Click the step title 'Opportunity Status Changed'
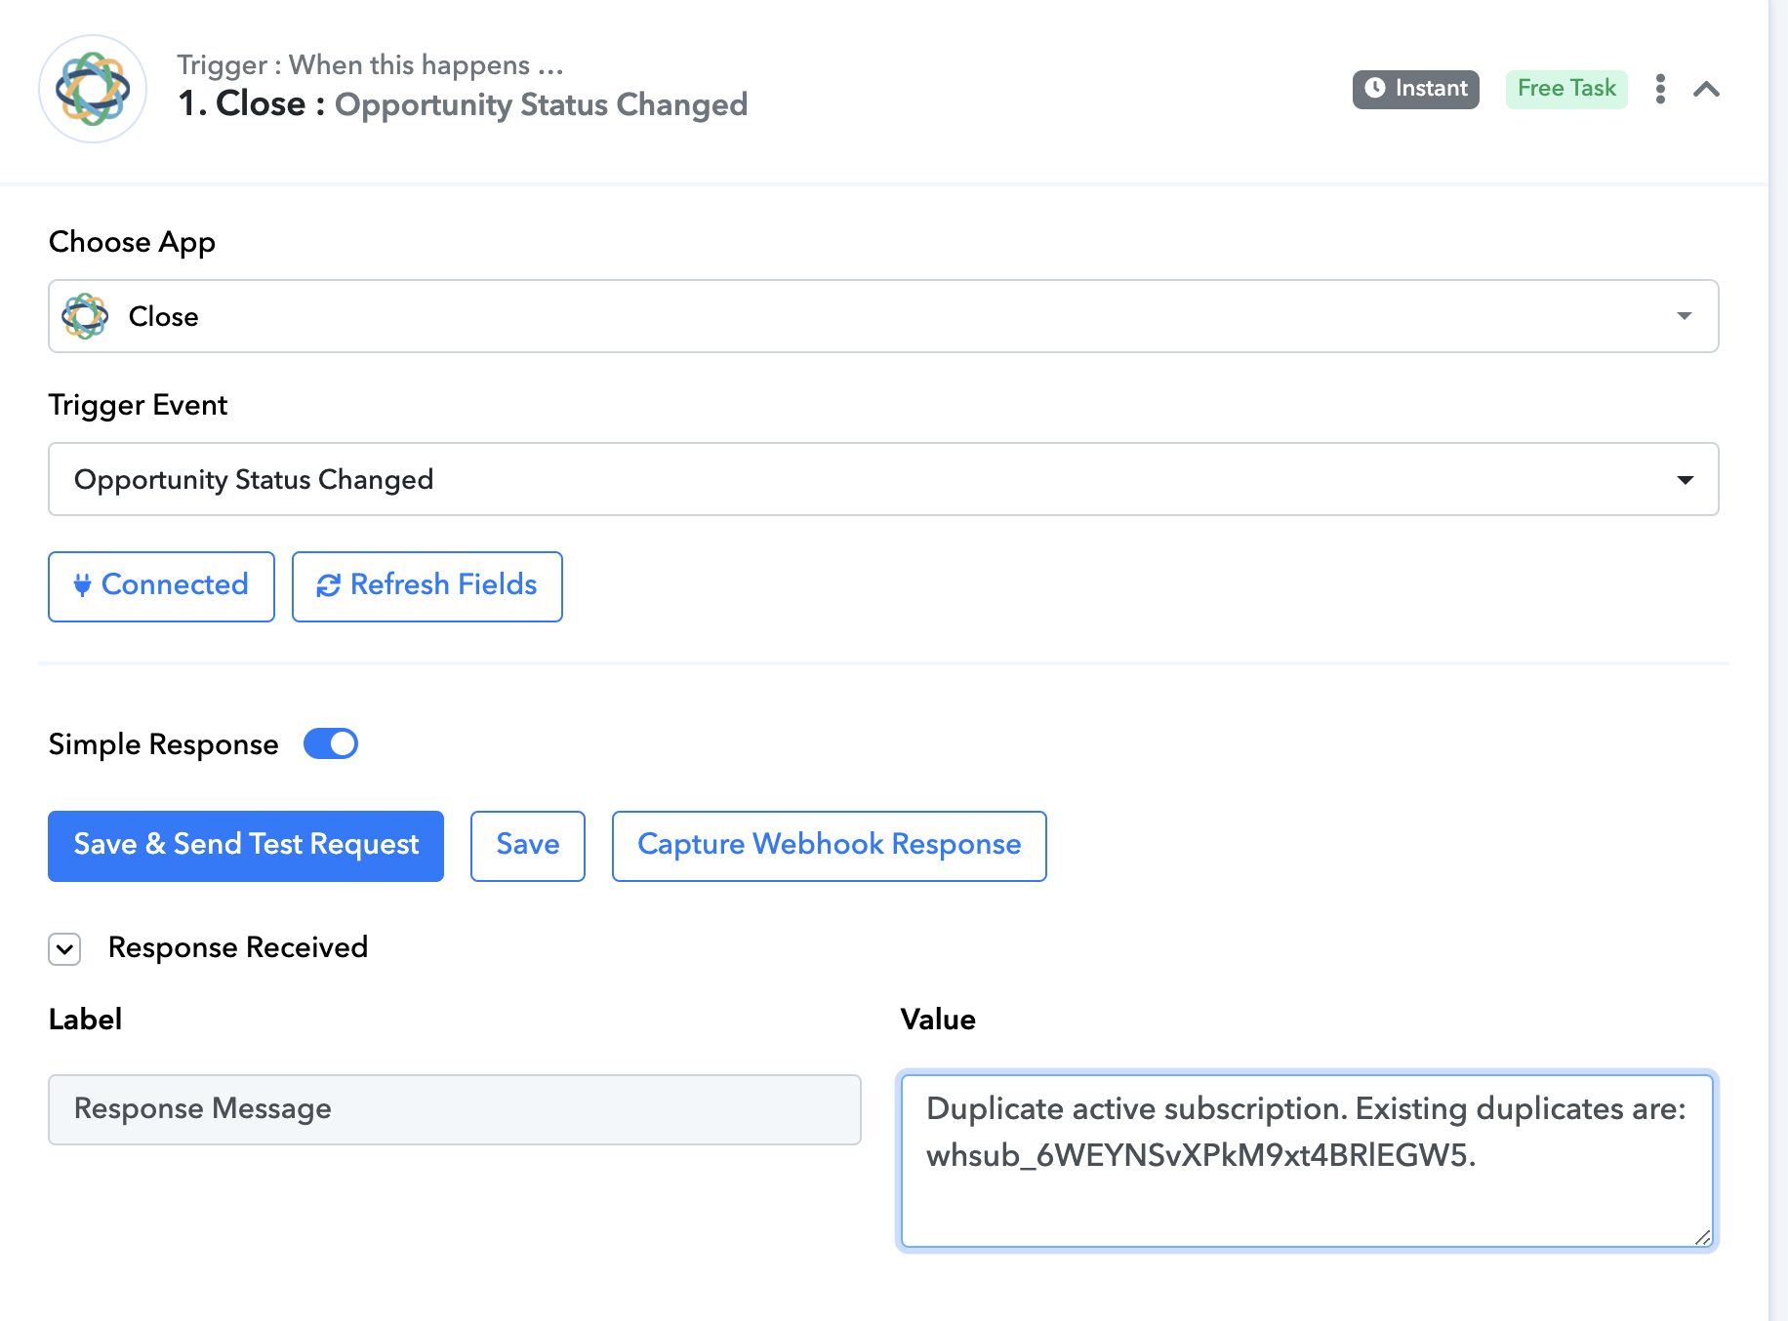 pyautogui.click(x=541, y=104)
